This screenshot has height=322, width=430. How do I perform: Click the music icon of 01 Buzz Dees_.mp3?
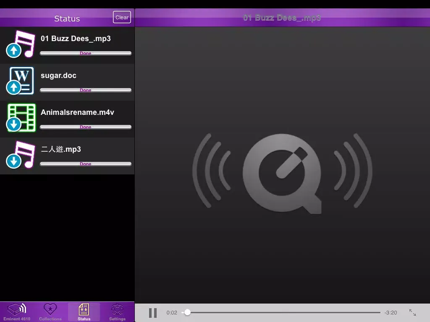pos(21,44)
